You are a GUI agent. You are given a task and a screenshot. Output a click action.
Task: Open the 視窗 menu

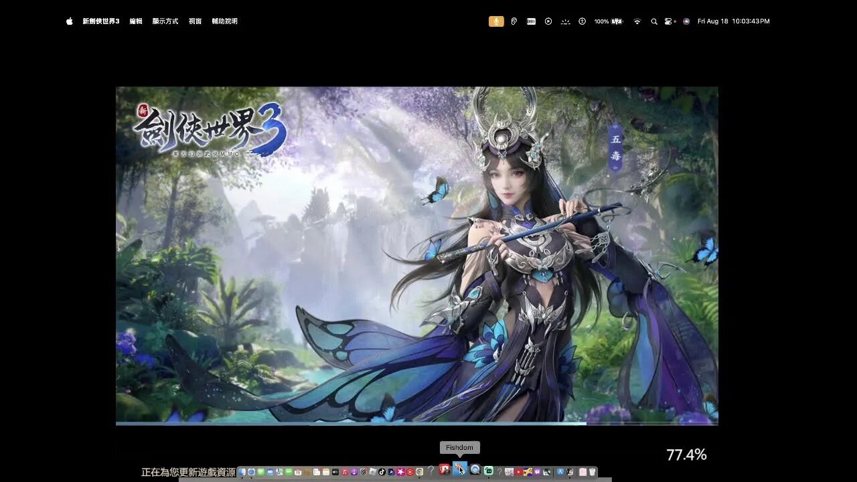tap(195, 21)
